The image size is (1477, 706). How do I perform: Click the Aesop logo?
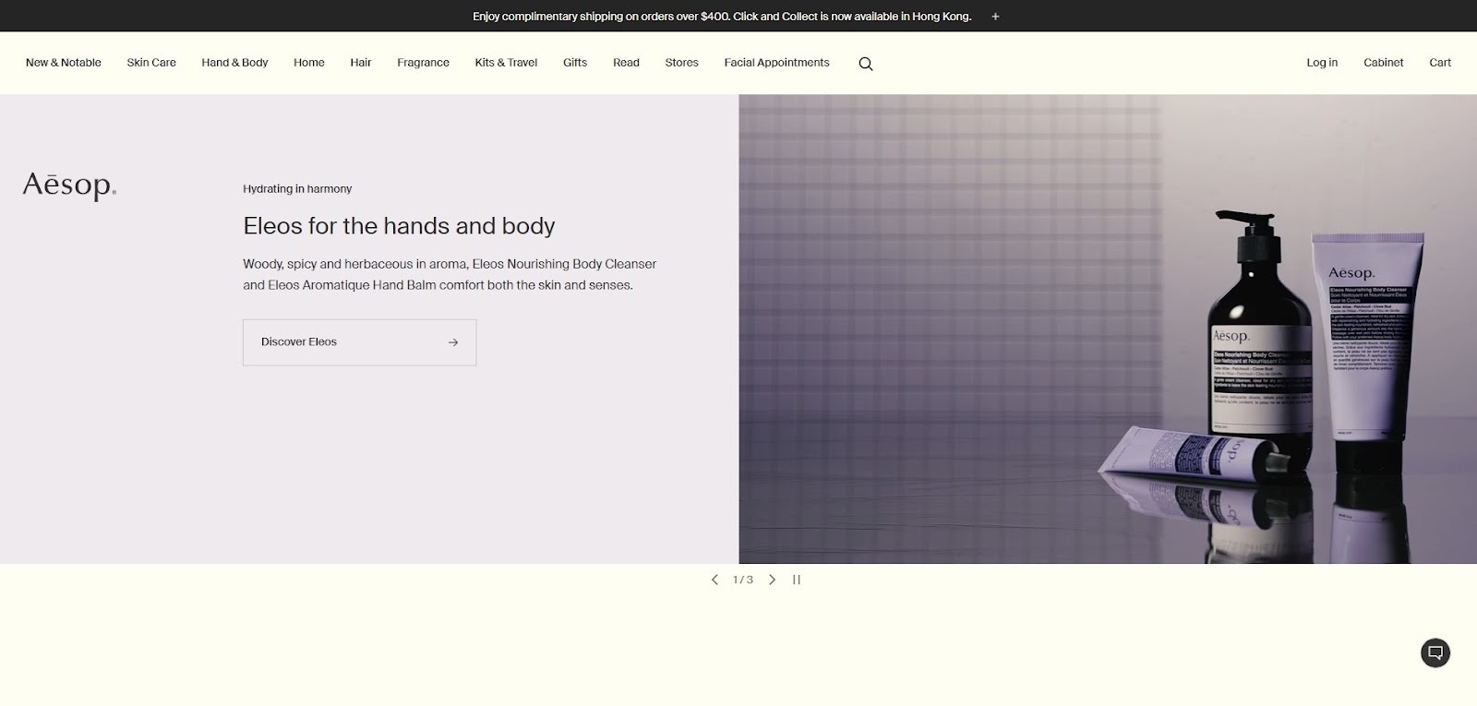tap(69, 185)
